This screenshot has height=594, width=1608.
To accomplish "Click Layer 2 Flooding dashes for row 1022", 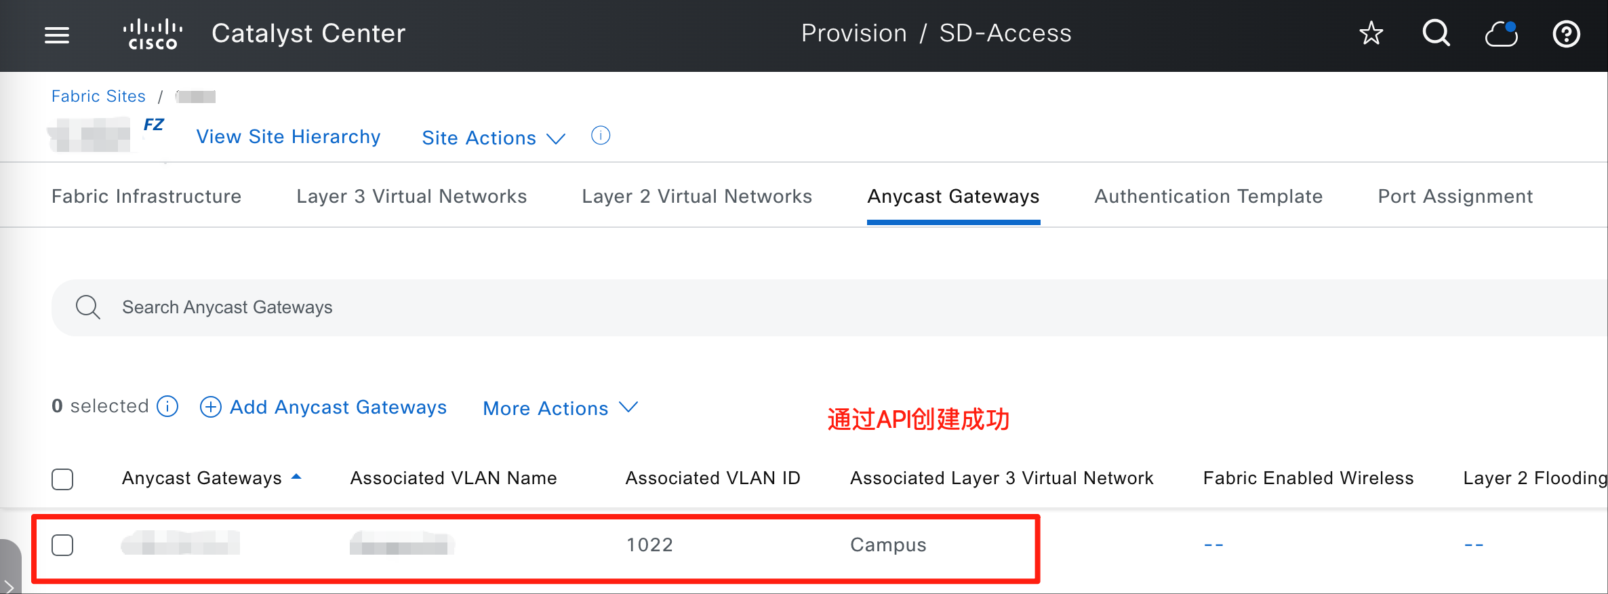I will pos(1474,545).
